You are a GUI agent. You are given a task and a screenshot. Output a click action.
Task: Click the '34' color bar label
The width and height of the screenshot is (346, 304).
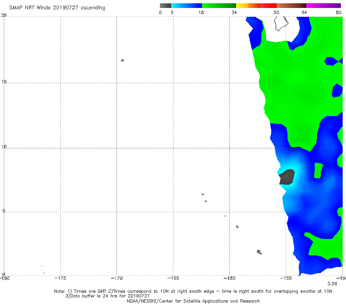click(x=234, y=13)
